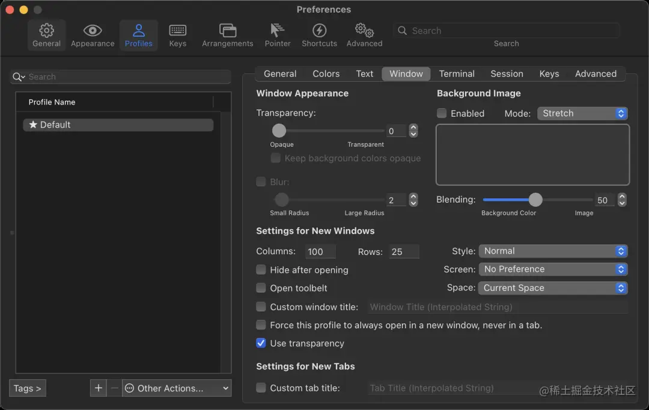Switch to the Keys profile tab
This screenshot has width=649, height=410.
[x=549, y=74]
